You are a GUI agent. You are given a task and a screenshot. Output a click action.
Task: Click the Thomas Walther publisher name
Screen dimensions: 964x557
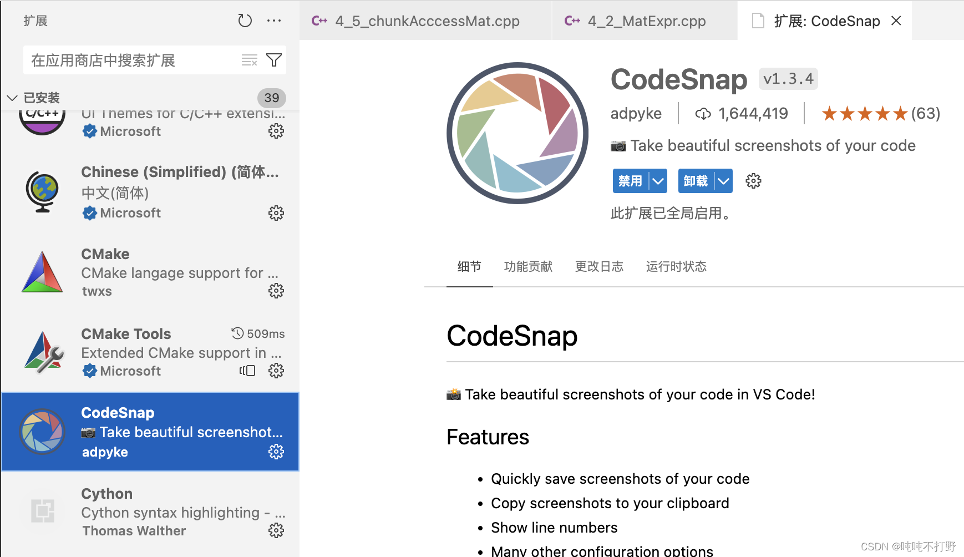134,531
